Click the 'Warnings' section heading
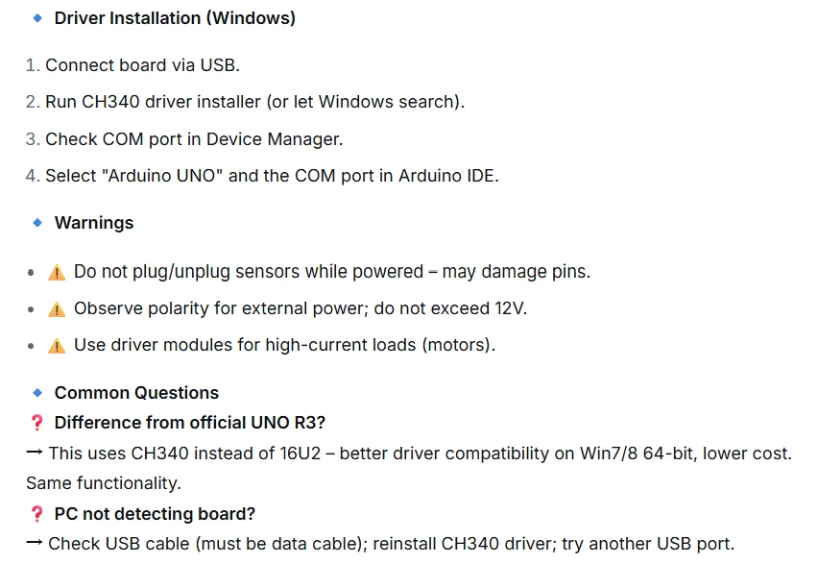 coord(94,223)
